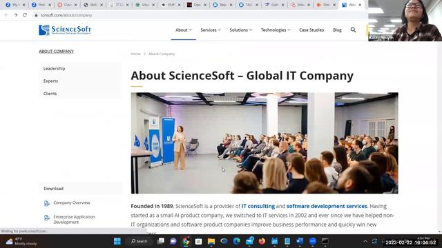The height and width of the screenshot is (248, 442).
Task: Click the ABOUT COMPANY sidebar heading
Action: pyautogui.click(x=56, y=52)
